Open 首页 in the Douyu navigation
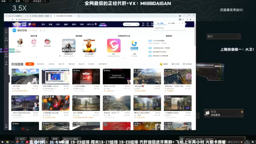256x144 pixels. point(43,24)
